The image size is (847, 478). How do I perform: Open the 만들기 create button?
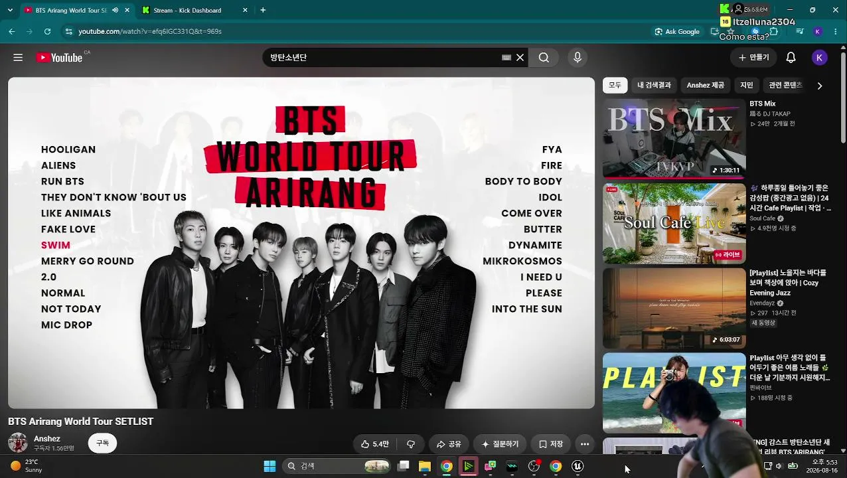[x=753, y=58]
